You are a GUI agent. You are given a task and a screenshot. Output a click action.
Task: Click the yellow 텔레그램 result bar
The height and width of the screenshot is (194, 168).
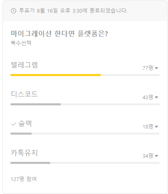click(55, 75)
